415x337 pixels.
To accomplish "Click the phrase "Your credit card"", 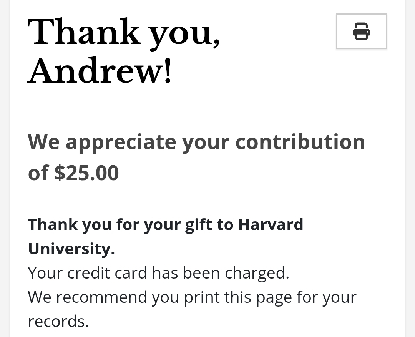I will point(87,273).
